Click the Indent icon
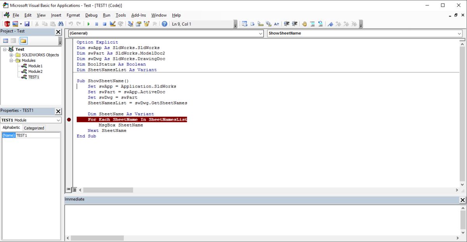The height and width of the screenshot is (242, 467). click(286, 24)
